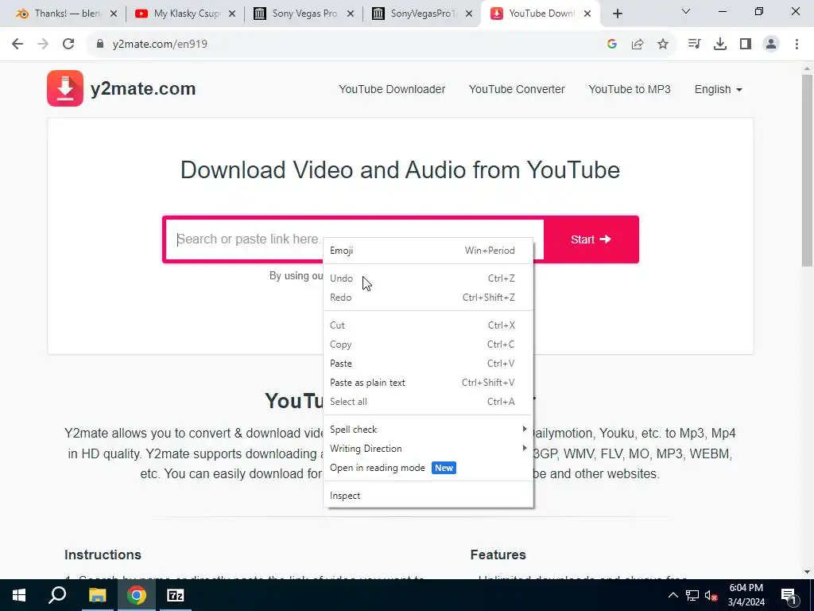The width and height of the screenshot is (814, 611).
Task: Select Undo in the context menu
Action: click(x=428, y=278)
